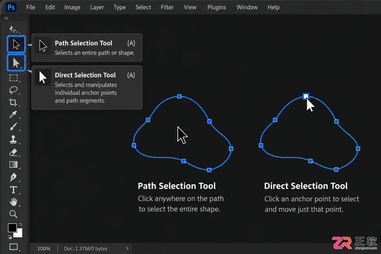Image resolution: width=381 pixels, height=254 pixels.
Task: Open the Type menu
Action: click(120, 7)
